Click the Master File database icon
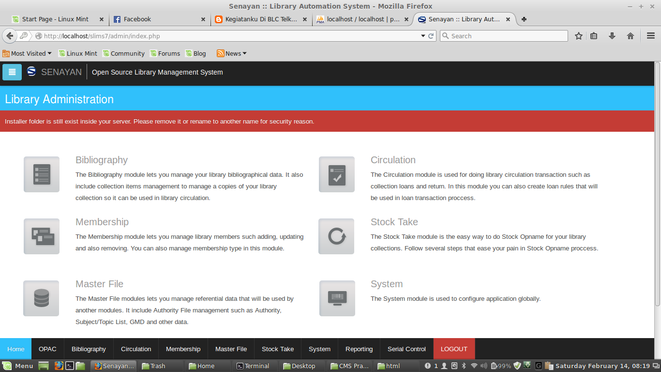Viewport: 661px width, 372px height. point(41,298)
